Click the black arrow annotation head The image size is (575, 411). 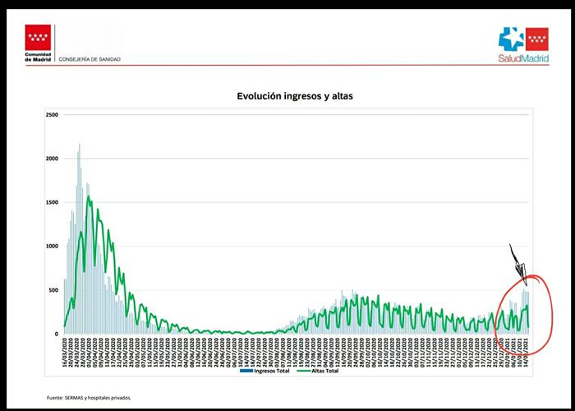pos(519,273)
